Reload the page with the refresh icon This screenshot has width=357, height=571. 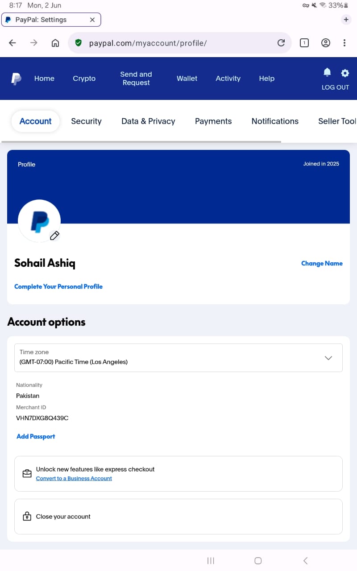281,43
